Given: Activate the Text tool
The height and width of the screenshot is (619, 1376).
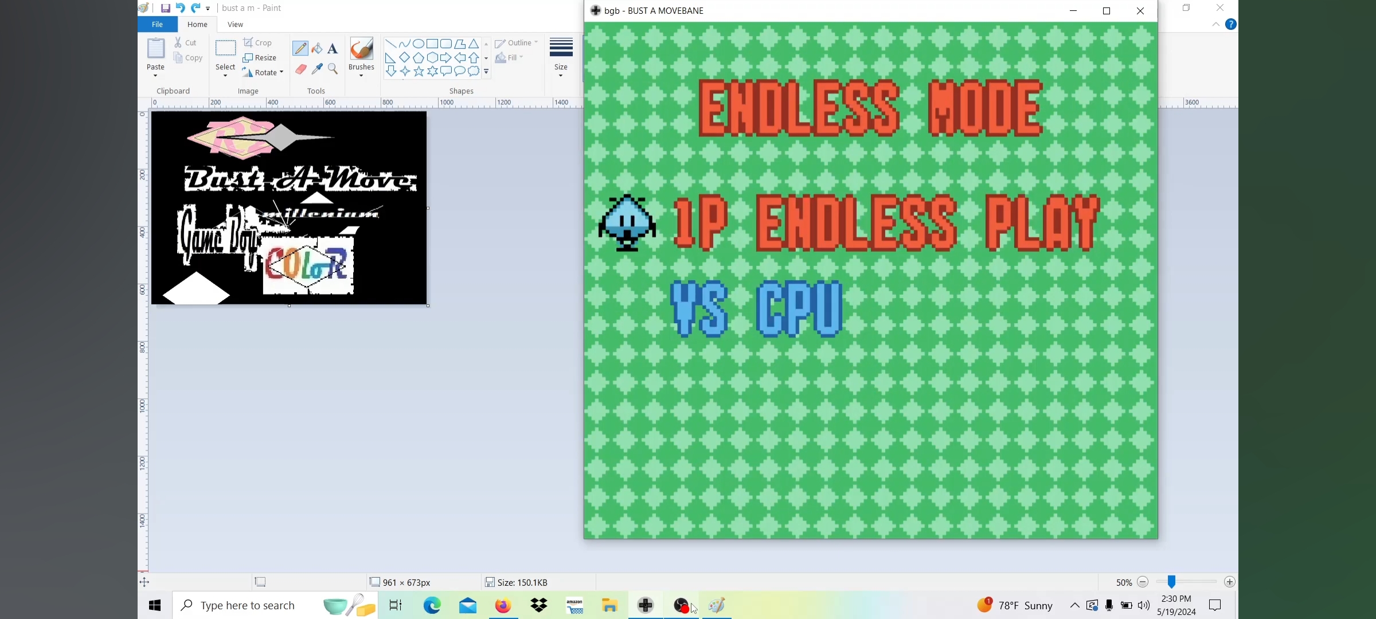Looking at the screenshot, I should (333, 49).
